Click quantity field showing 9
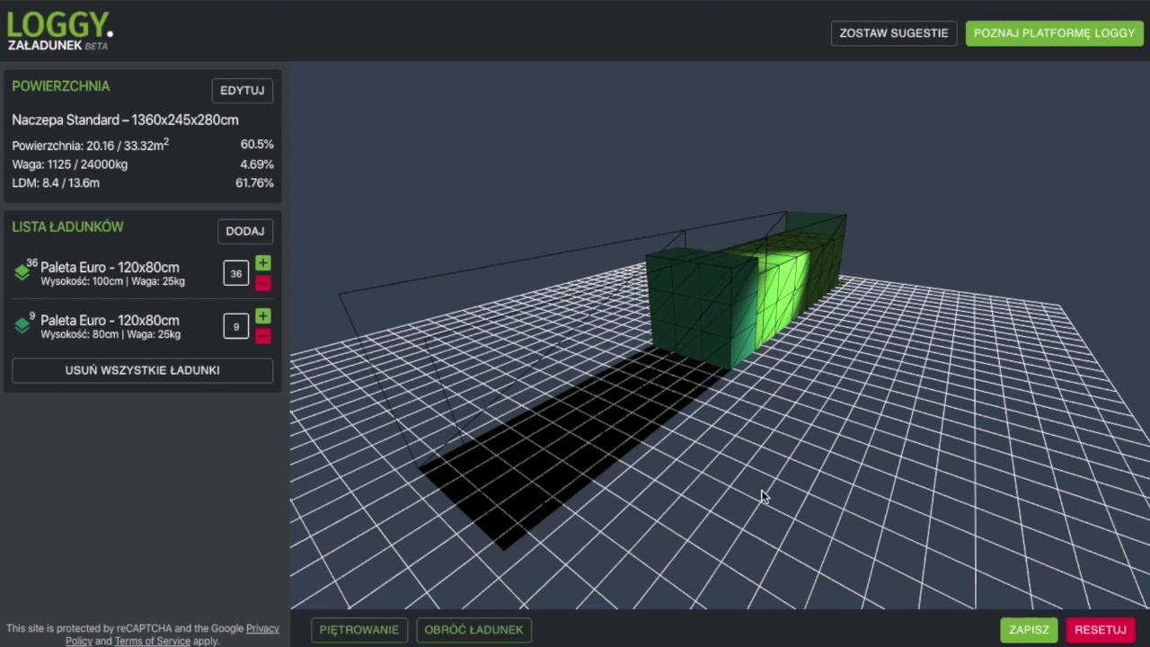This screenshot has height=647, width=1150. (235, 326)
